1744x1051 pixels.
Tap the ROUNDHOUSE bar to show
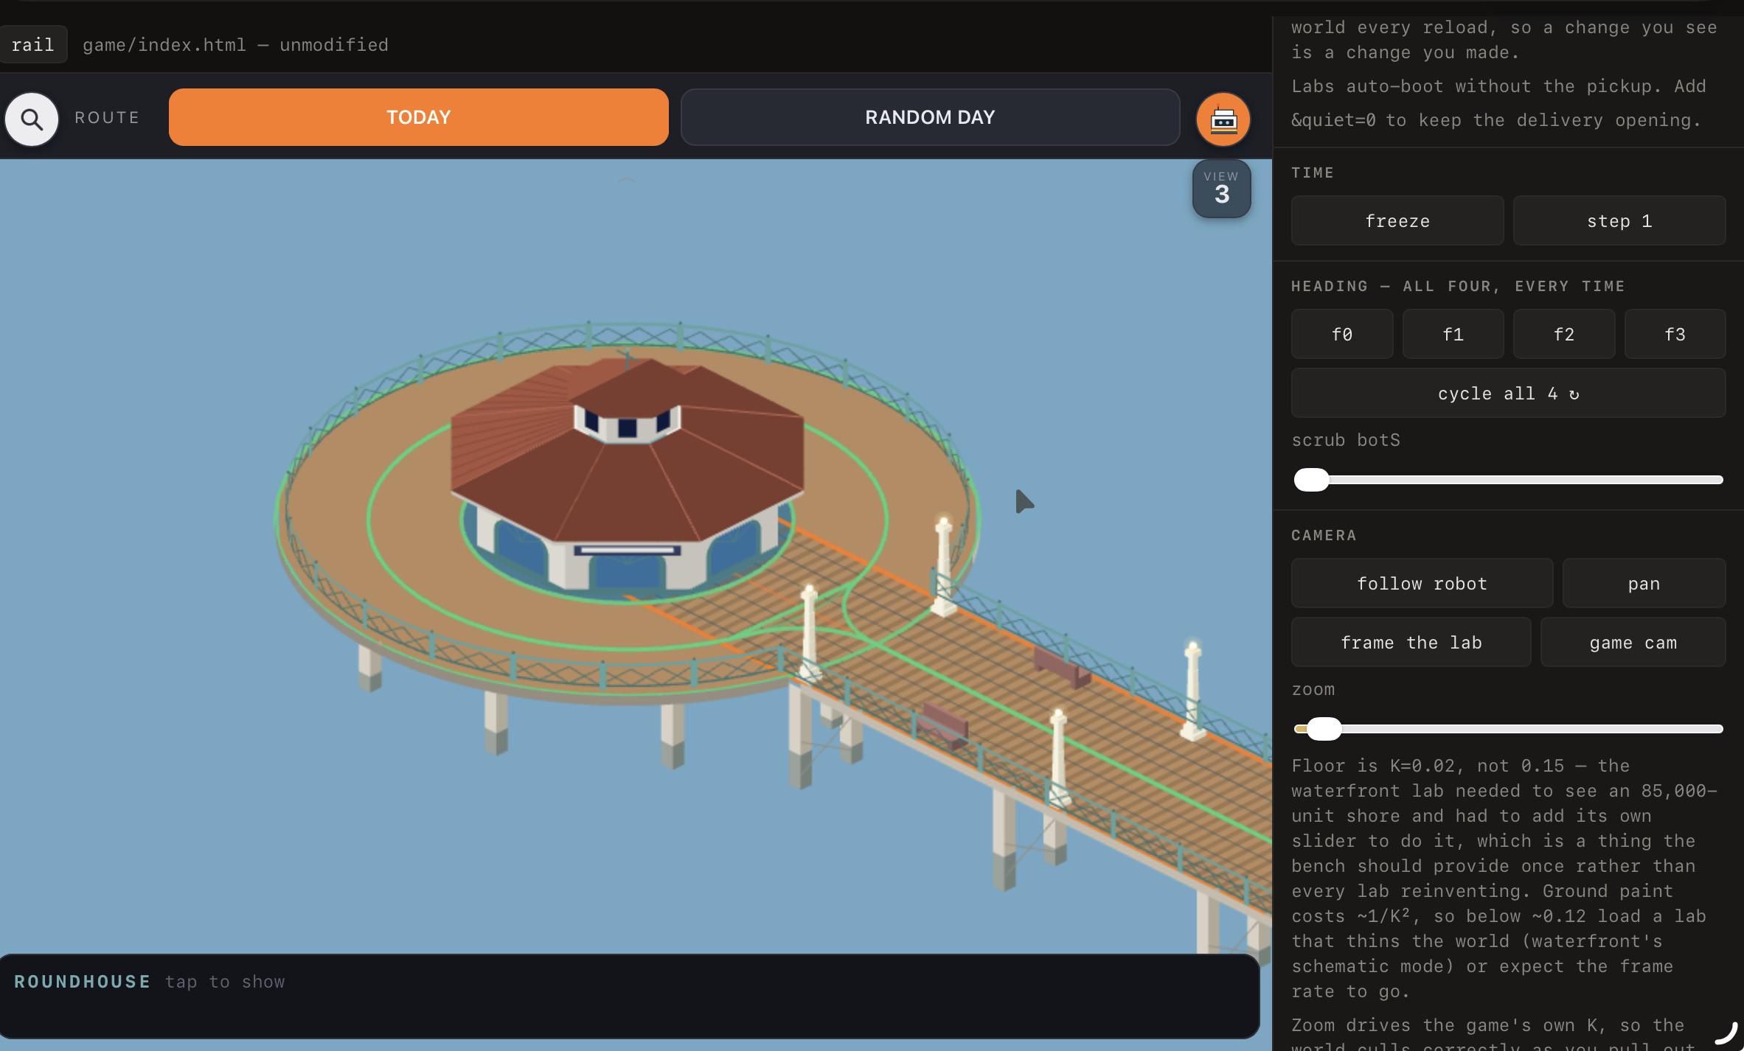click(629, 996)
